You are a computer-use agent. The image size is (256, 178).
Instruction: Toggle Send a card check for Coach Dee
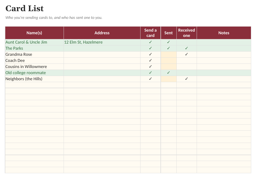pyautogui.click(x=150, y=61)
